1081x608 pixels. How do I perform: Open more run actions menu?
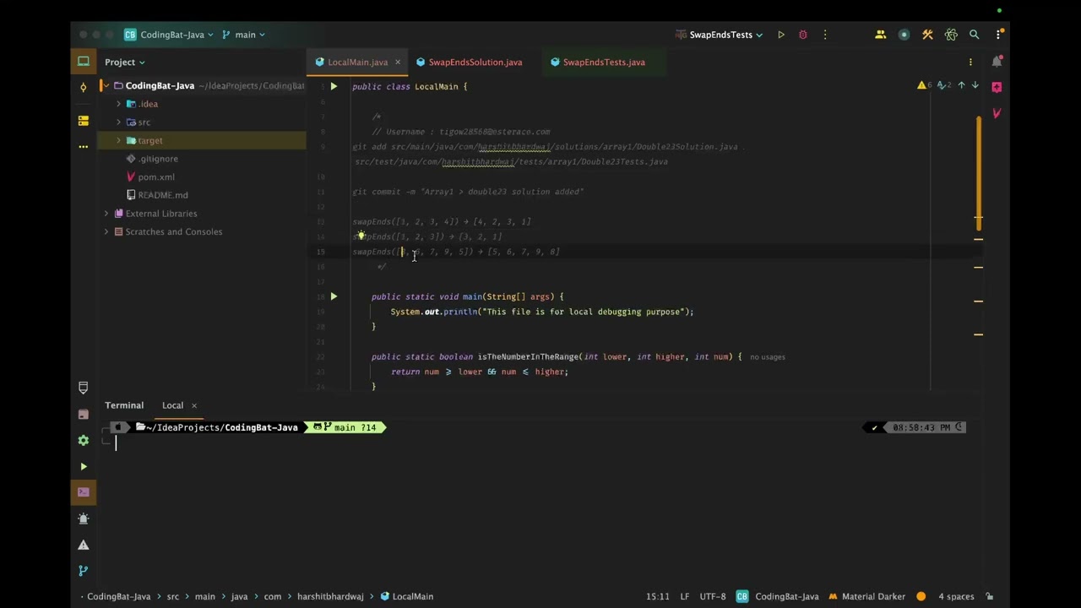pyautogui.click(x=825, y=35)
